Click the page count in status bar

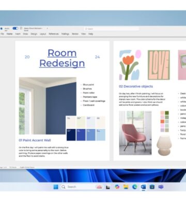[3, 167]
